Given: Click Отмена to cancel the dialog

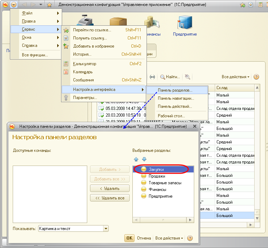Looking at the screenshot, I should [144, 238].
